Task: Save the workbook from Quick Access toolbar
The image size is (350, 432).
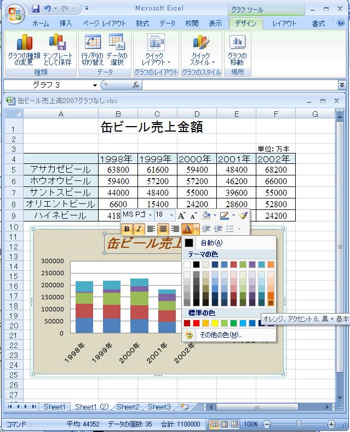Action: coord(36,9)
